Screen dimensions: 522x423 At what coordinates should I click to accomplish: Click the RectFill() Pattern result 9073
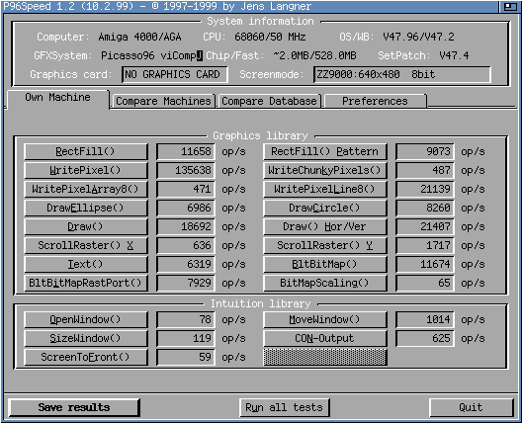(x=425, y=152)
